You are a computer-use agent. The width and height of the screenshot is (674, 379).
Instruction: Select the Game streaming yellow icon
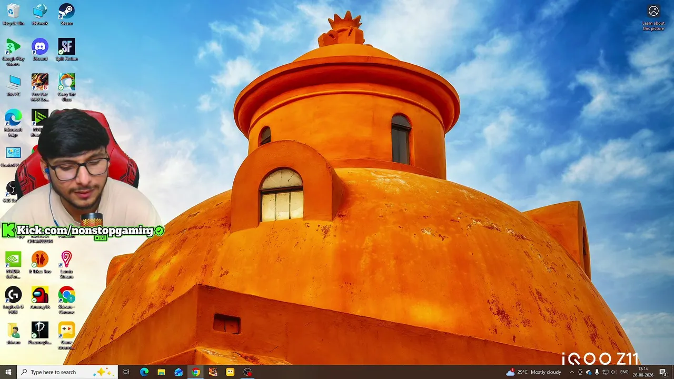coord(66,335)
